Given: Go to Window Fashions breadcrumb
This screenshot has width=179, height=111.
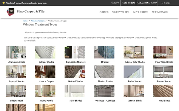Looking at the screenshot, I should point(38,21).
